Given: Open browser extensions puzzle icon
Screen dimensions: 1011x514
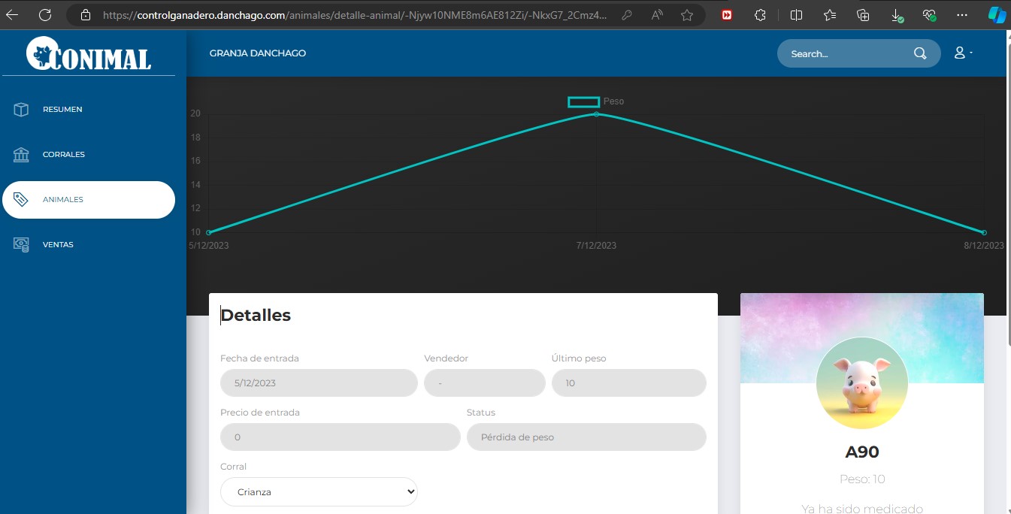Looking at the screenshot, I should click(x=760, y=15).
